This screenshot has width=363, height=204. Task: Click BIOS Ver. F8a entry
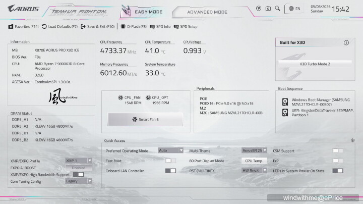26,57
